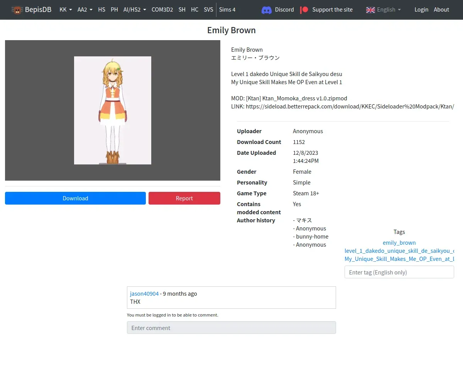The height and width of the screenshot is (386, 463).
Task: Select the HS nav item
Action: tap(101, 10)
